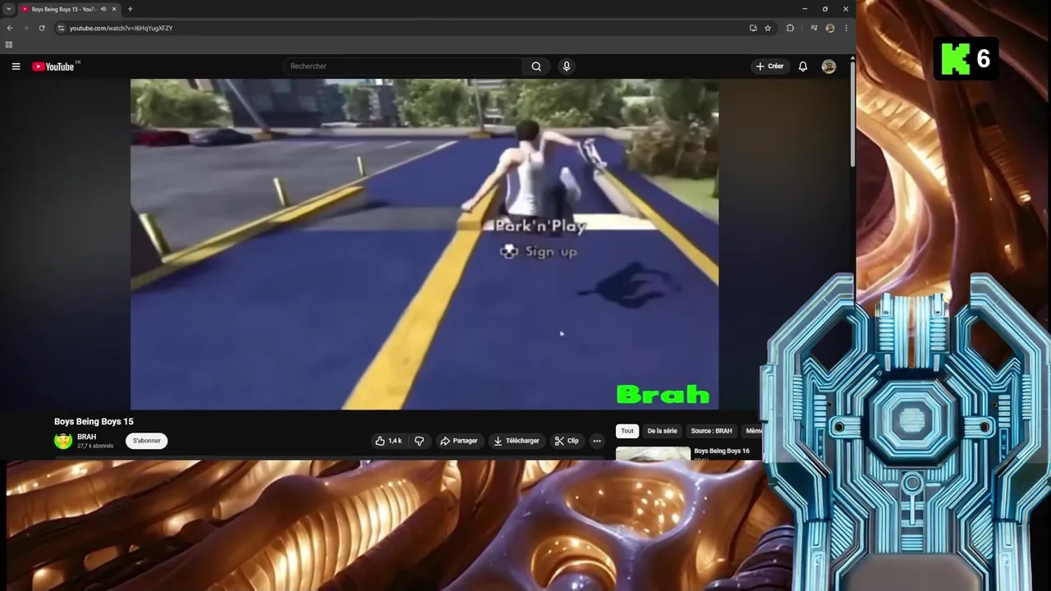This screenshot has width=1051, height=591.
Task: Click the Chrome profile avatar in toolbar
Action: coord(830,28)
